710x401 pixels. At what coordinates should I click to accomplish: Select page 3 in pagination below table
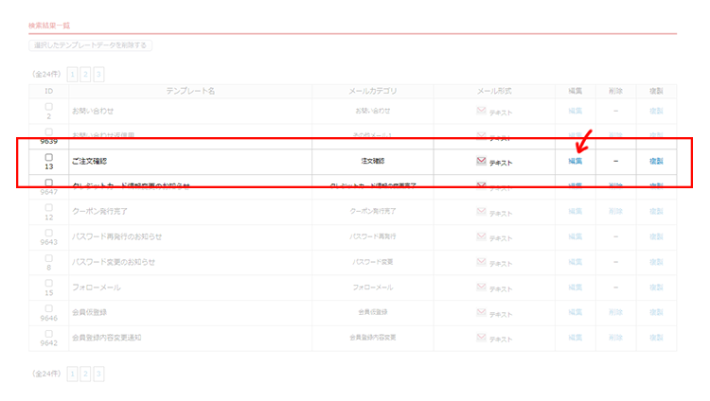(98, 374)
